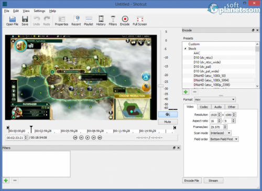Screen dimensions: 262x191
Task: Switch to the Audio tab
Action: coord(218,107)
